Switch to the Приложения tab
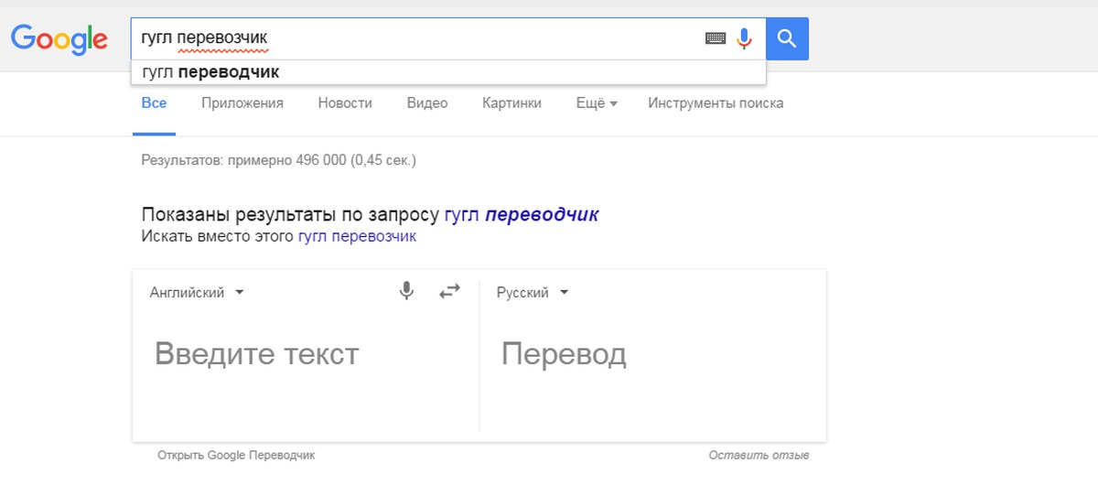 click(x=242, y=103)
